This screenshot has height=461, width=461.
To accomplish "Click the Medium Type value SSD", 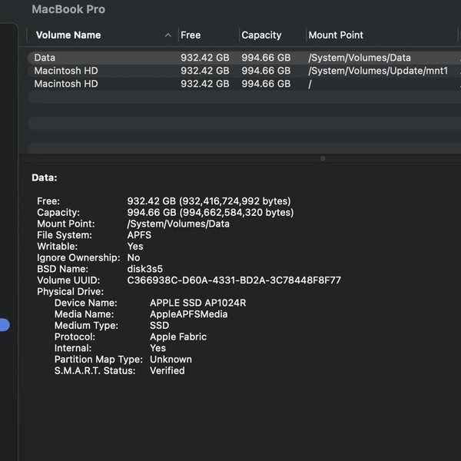I will 159,326.
